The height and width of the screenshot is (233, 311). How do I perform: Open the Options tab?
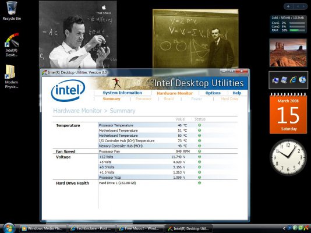213,93
